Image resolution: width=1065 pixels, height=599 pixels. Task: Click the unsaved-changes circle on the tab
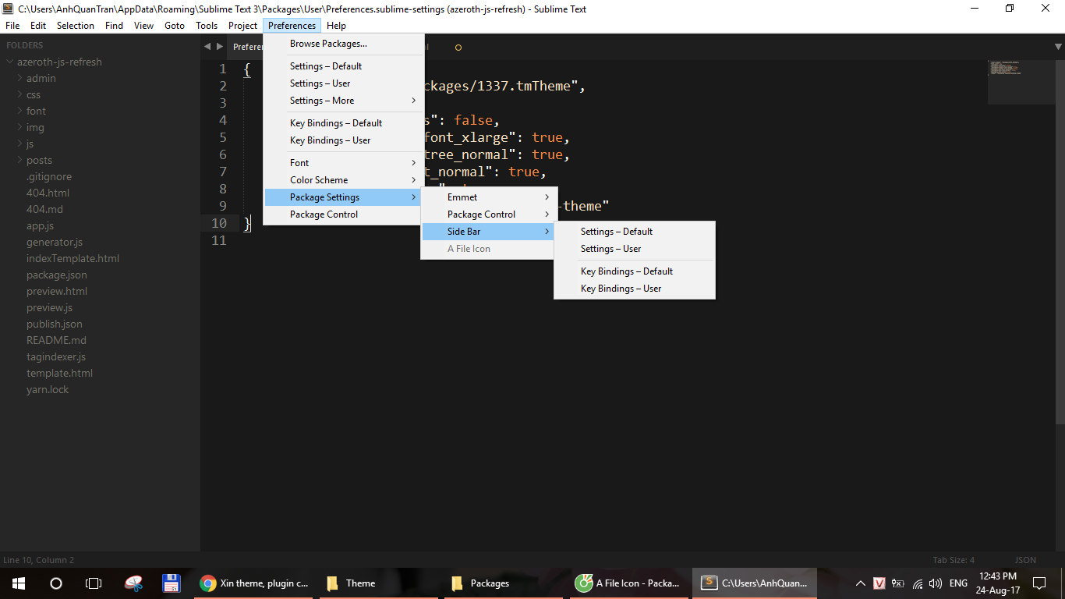pyautogui.click(x=458, y=48)
